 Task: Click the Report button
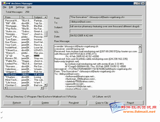click(130, 103)
